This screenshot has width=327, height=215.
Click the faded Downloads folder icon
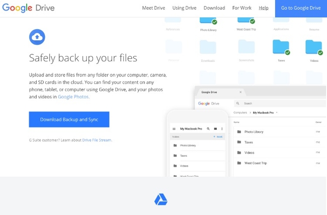(208, 47)
